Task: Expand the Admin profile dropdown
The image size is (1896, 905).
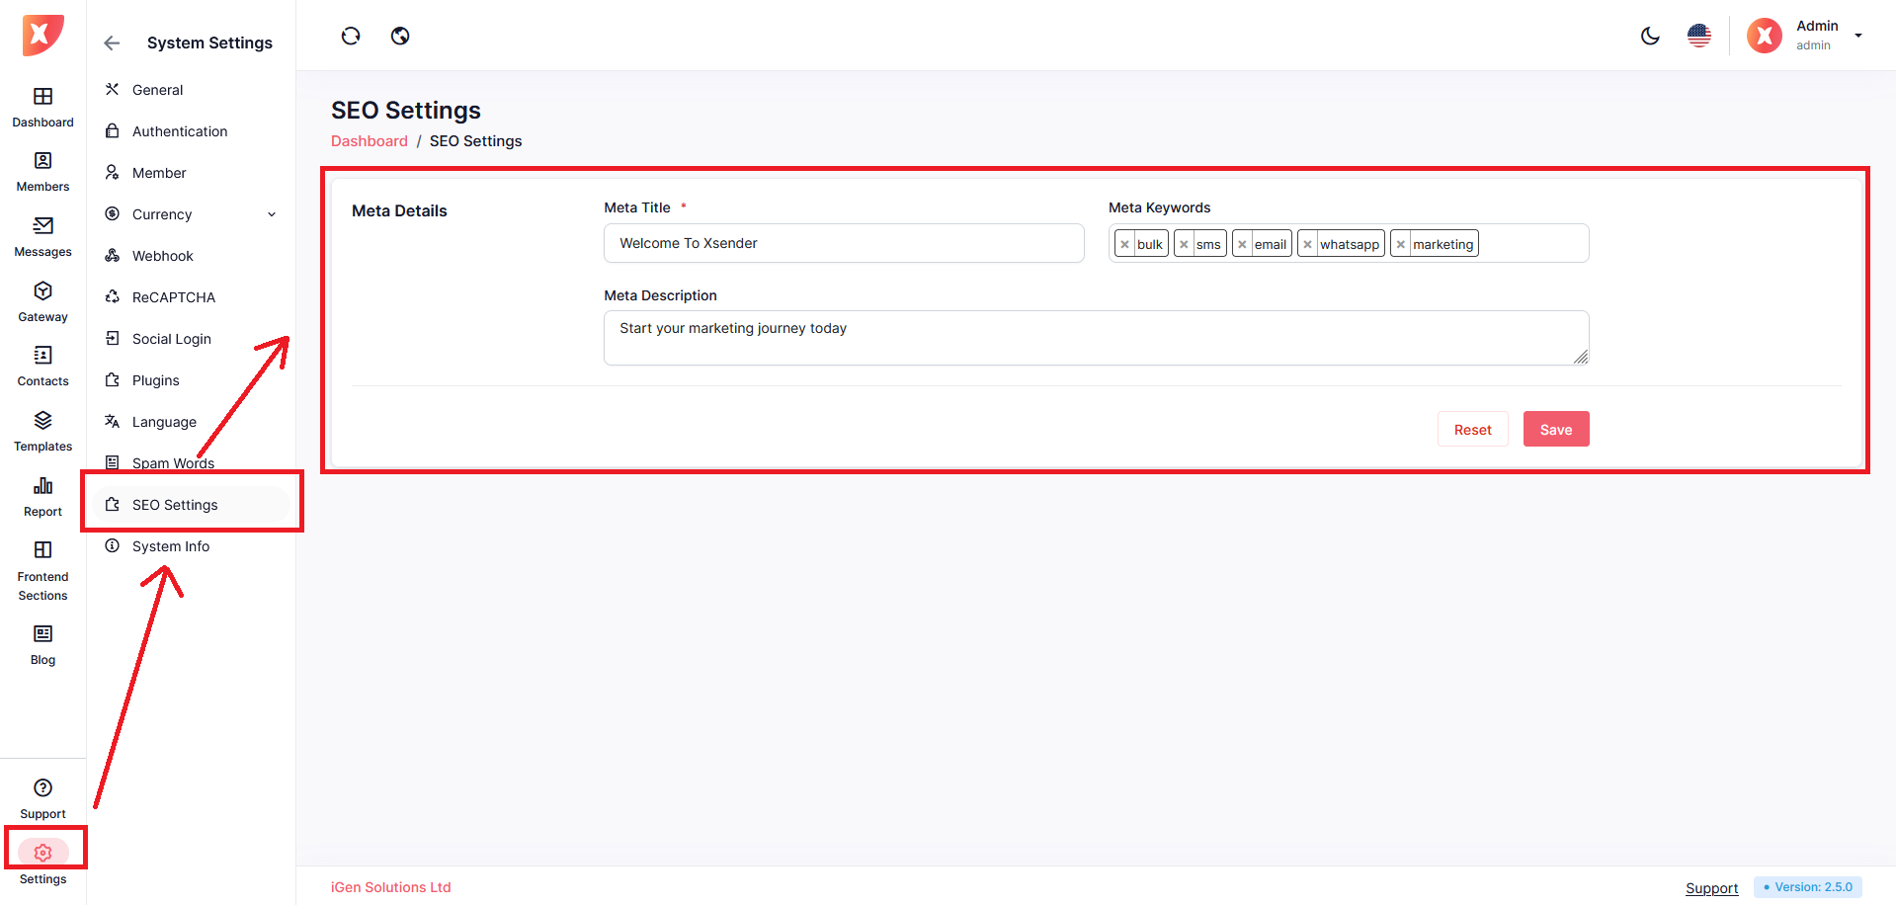Action: tap(1857, 36)
